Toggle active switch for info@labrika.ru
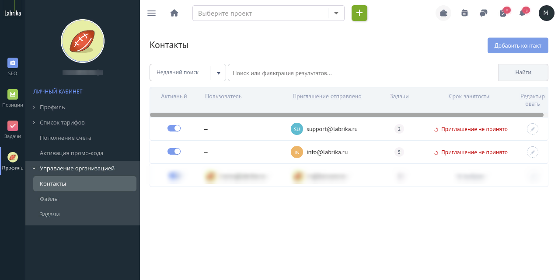 tap(174, 152)
